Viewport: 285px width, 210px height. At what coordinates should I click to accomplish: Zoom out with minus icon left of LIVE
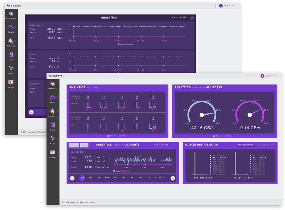tap(72, 178)
